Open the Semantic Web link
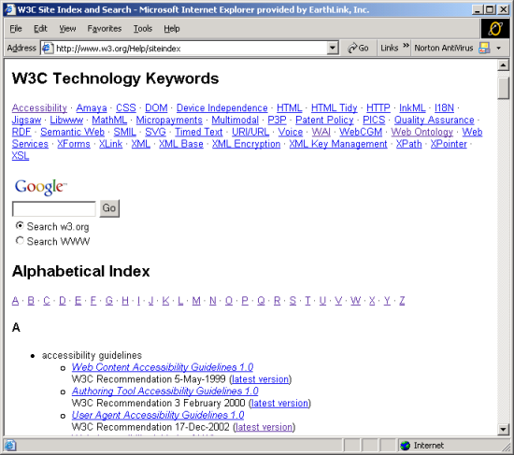 (x=73, y=132)
